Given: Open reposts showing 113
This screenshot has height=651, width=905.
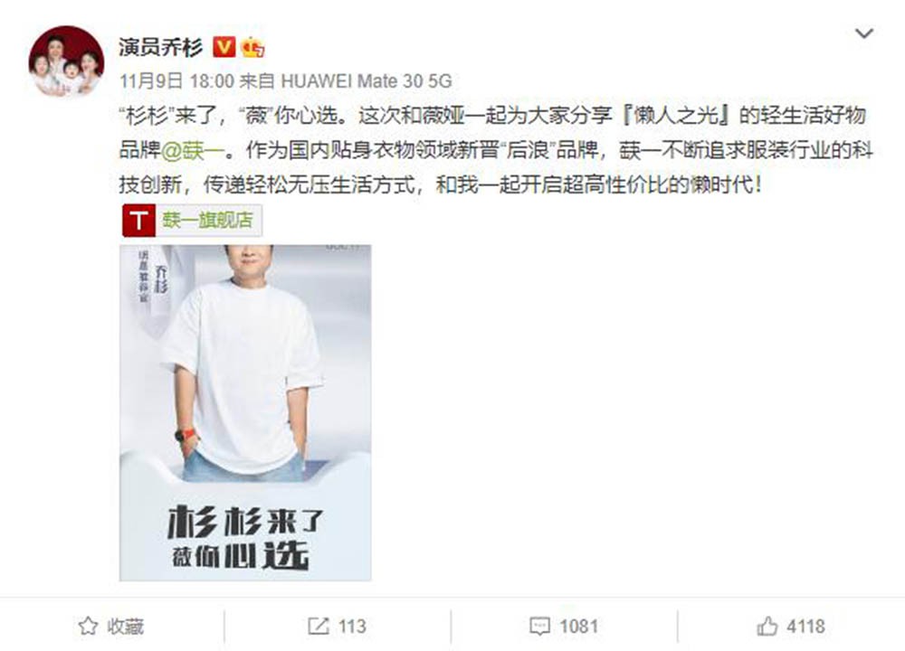Looking at the screenshot, I should (x=337, y=627).
